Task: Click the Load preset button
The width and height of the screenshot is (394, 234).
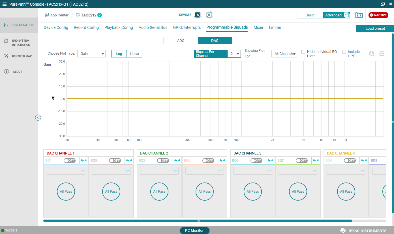Action: coord(375,29)
